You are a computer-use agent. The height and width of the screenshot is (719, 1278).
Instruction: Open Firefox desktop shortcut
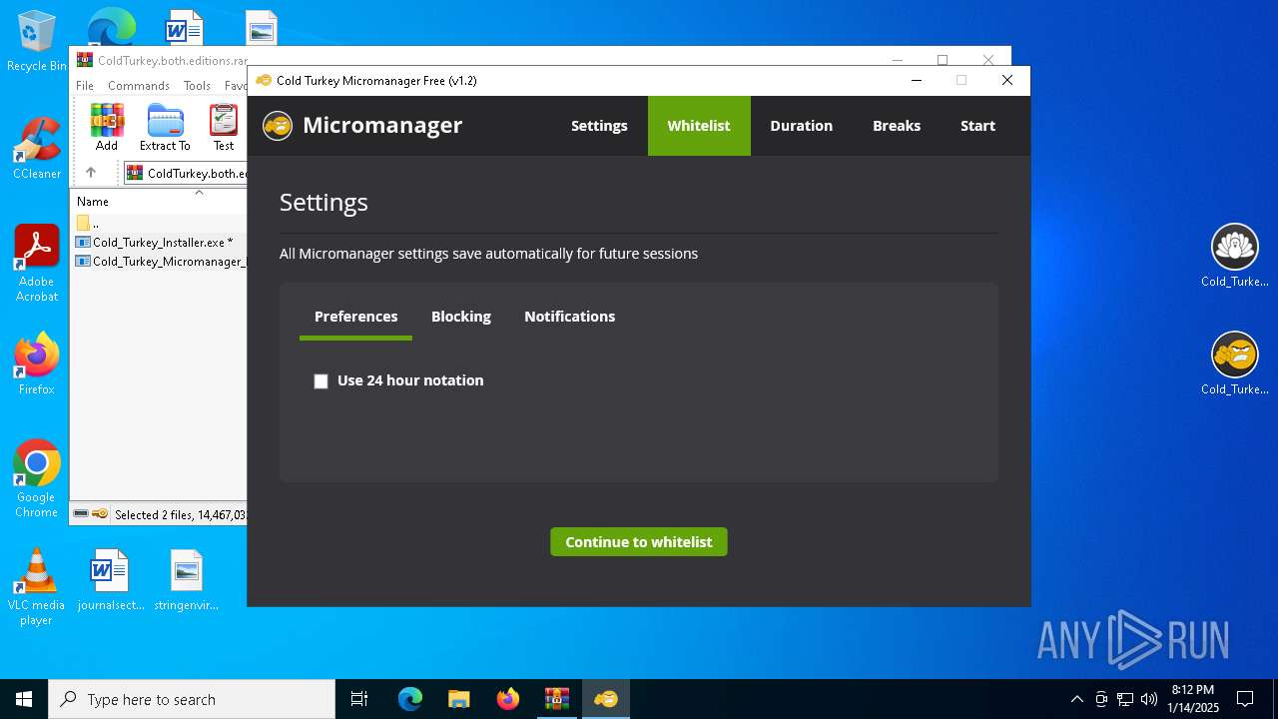click(37, 364)
